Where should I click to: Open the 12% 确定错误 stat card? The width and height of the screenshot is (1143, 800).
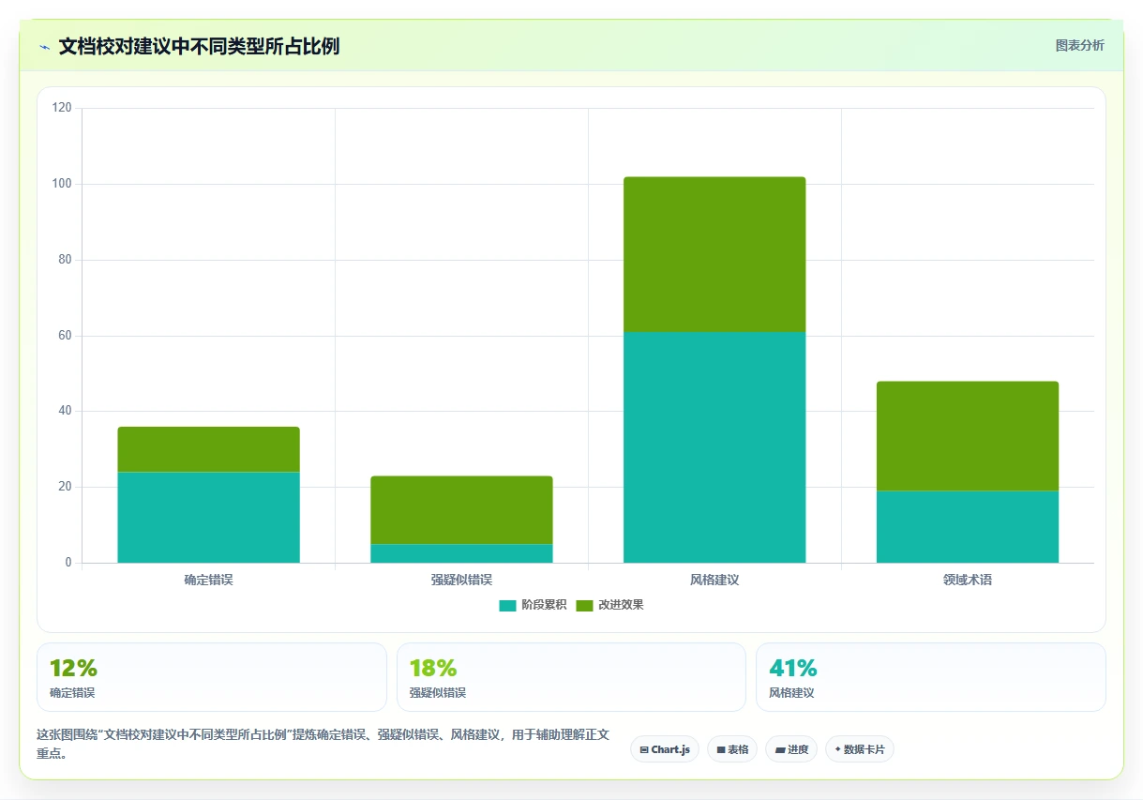212,677
